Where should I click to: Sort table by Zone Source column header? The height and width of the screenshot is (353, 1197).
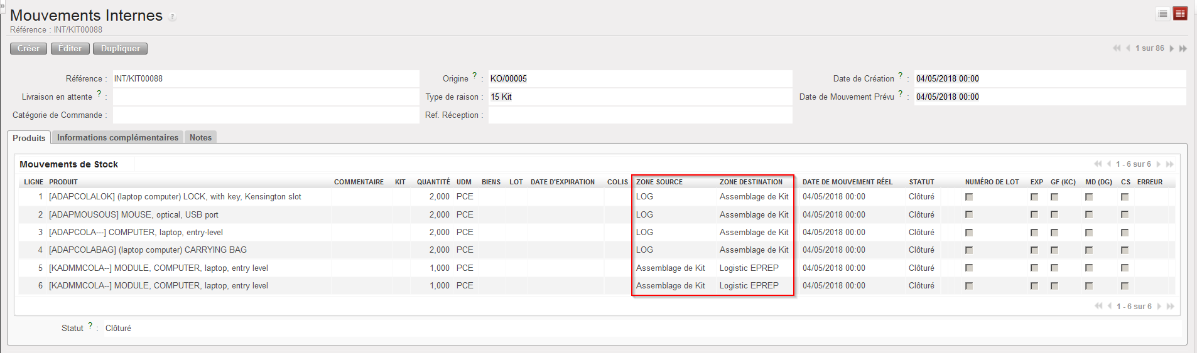[x=659, y=182]
